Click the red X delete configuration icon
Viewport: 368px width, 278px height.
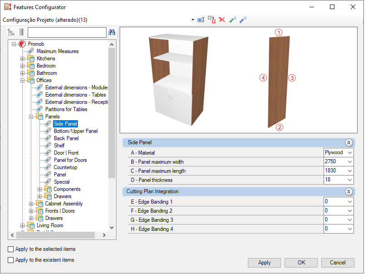click(222, 20)
